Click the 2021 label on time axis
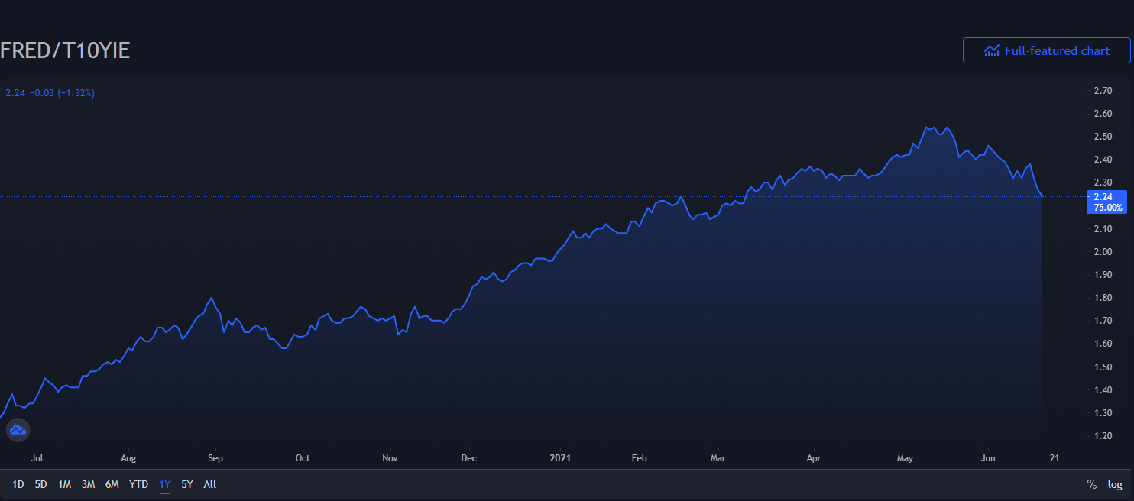The height and width of the screenshot is (501, 1134). [x=561, y=458]
